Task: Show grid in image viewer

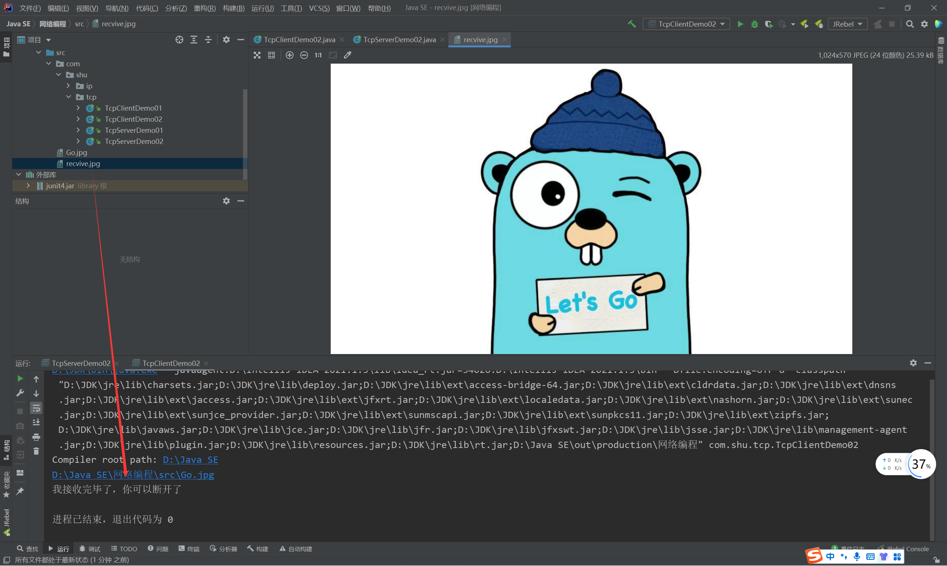Action: click(272, 55)
